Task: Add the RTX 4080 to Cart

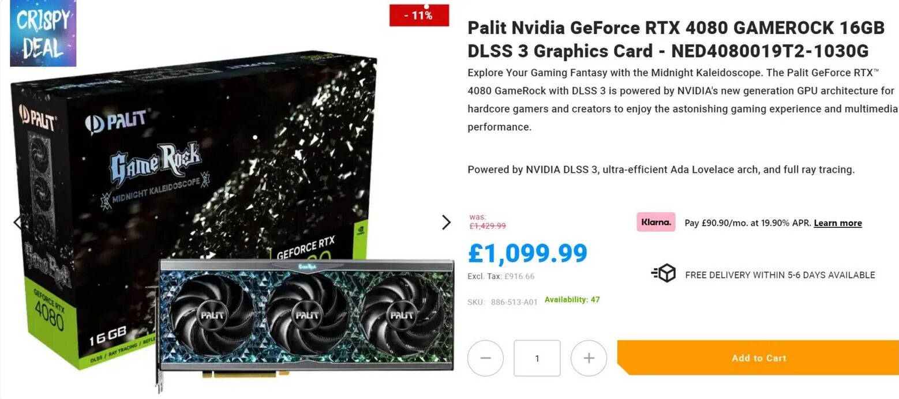Action: tap(758, 357)
